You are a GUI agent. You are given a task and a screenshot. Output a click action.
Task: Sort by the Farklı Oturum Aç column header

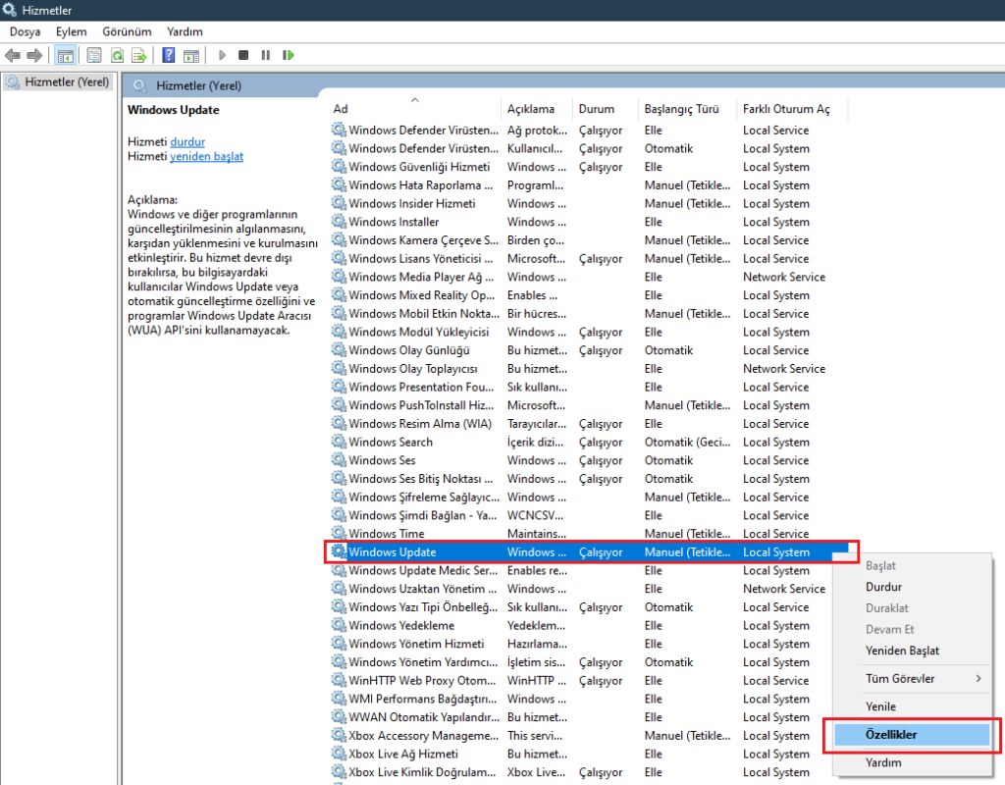click(792, 109)
